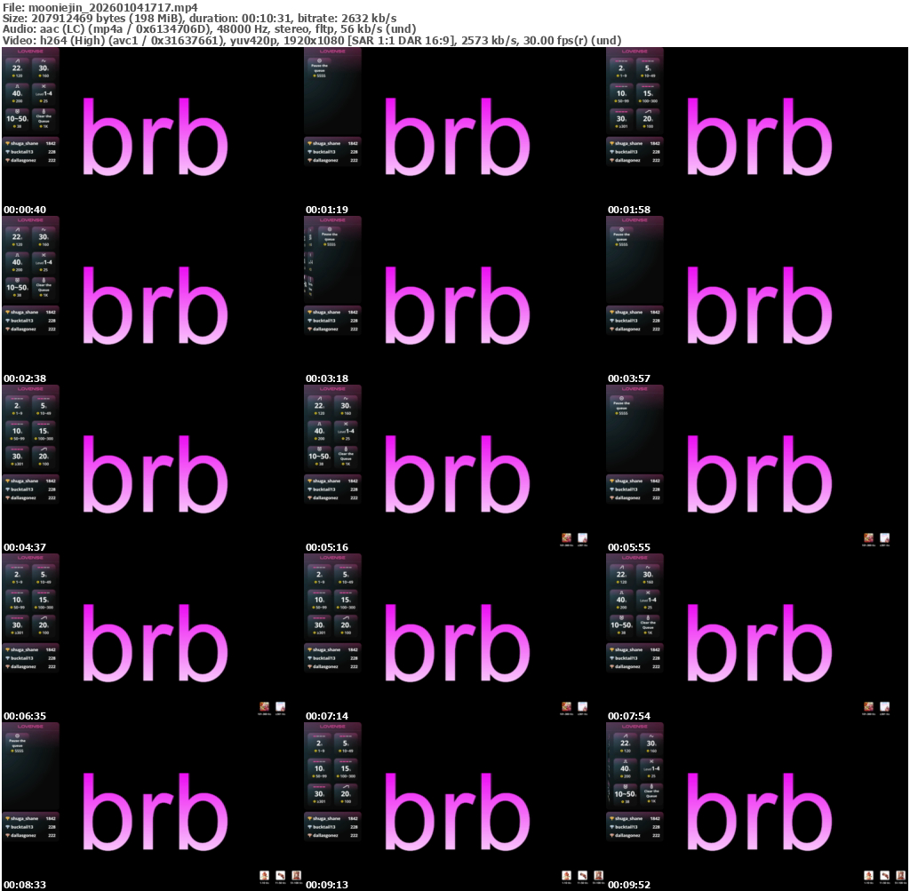Click the timestamp label 00:05:16
The image size is (910, 891).
point(327,547)
